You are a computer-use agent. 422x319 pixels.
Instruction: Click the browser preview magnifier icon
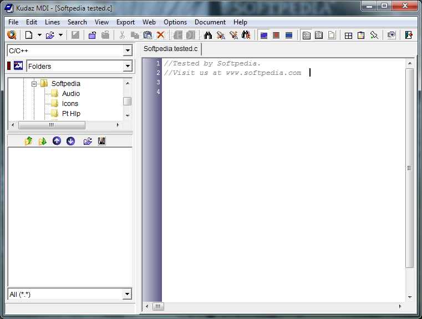12,35
